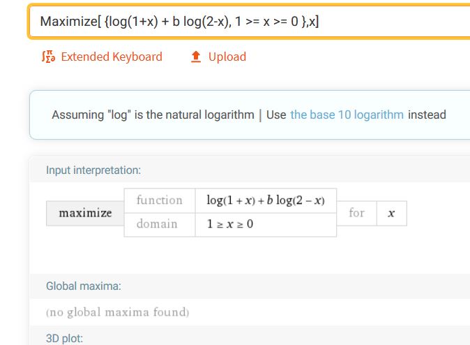Click the Upload arrow icon
Image resolution: width=470 pixels, height=345 pixels.
click(196, 57)
